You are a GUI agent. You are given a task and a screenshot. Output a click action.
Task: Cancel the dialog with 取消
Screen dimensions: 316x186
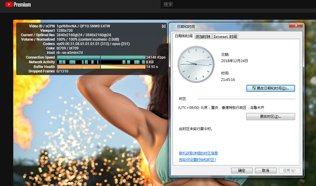(265, 171)
